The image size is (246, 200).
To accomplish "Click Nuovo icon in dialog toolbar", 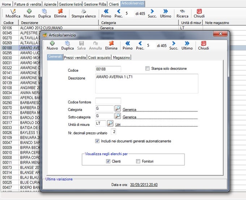I will [52, 43].
